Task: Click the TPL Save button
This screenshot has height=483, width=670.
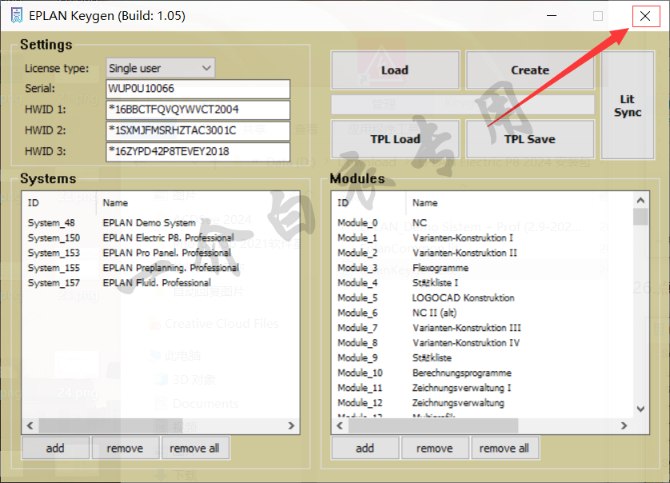Action: (530, 139)
